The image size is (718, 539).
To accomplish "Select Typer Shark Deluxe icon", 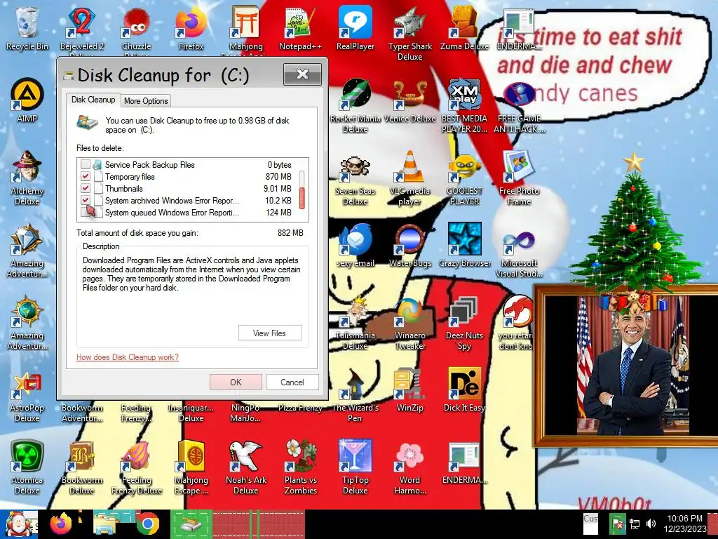I will [x=409, y=33].
